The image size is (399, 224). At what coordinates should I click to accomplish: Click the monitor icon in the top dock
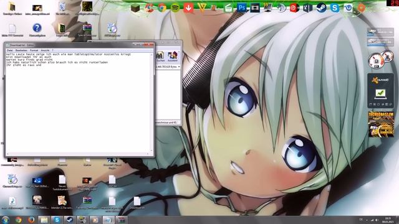(267, 8)
